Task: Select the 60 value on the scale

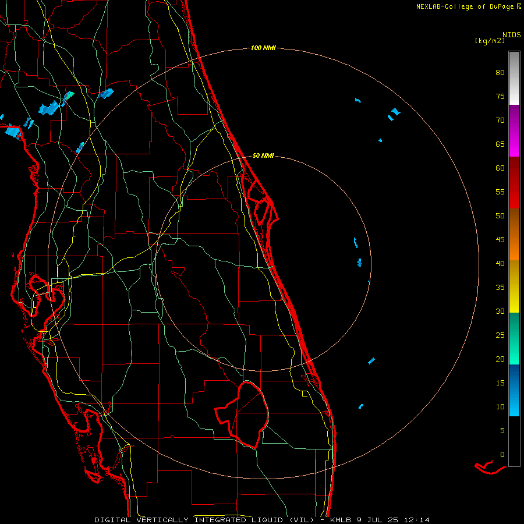Action: 500,168
